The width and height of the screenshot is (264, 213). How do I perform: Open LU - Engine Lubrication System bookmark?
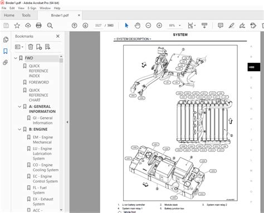42,153
